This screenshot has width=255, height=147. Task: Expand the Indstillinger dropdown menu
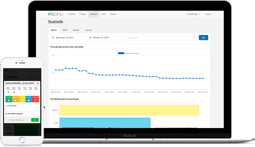coord(193,14)
